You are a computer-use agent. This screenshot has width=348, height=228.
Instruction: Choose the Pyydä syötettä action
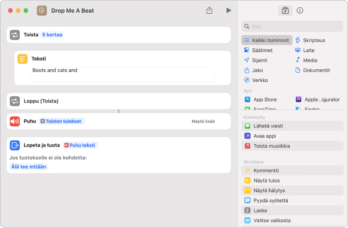pyautogui.click(x=292, y=200)
